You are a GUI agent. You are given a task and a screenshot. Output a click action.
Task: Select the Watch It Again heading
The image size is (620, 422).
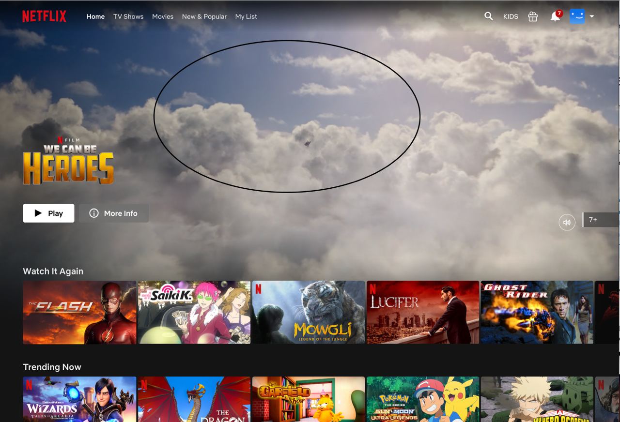point(53,271)
